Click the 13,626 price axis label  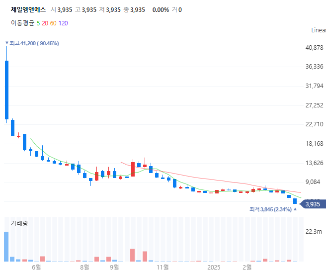coord(315,163)
